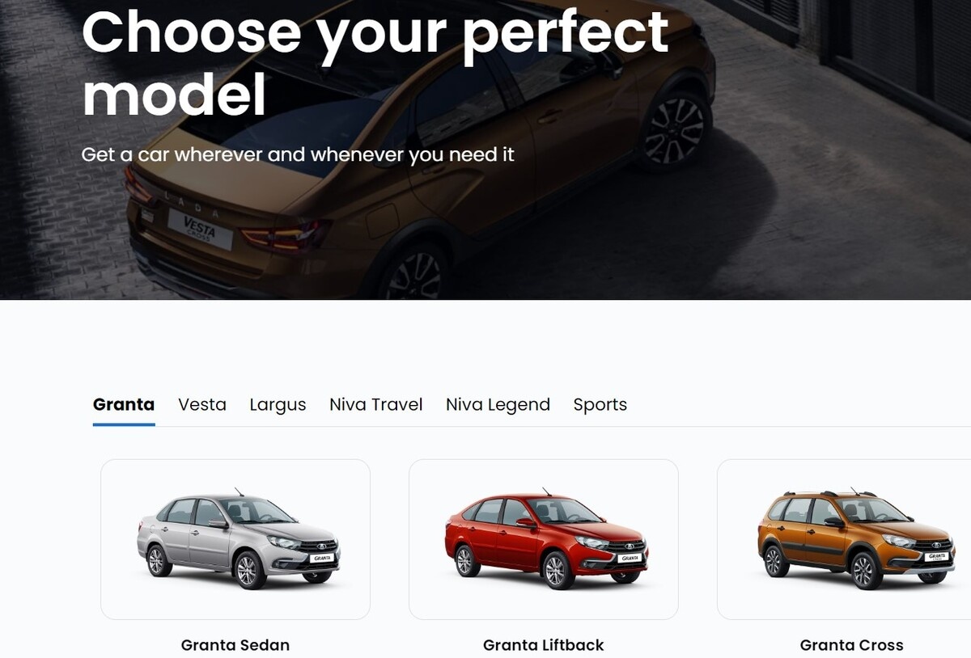This screenshot has height=658, width=971.
Task: Switch to the Niva Travel tab
Action: coord(376,404)
